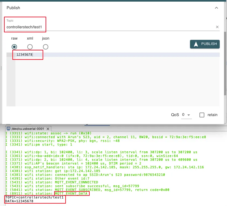This screenshot has height=206, width=227.
Task: Enable the retain checkbox
Action: [x=202, y=115]
